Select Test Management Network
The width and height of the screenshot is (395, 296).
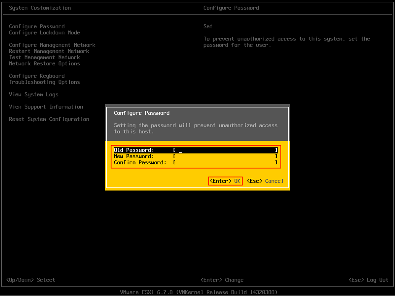45,57
